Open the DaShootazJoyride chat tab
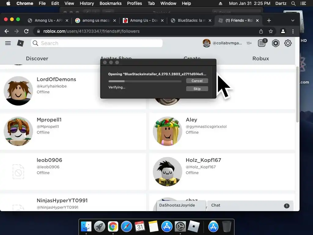The image size is (313, 235). coord(181,205)
